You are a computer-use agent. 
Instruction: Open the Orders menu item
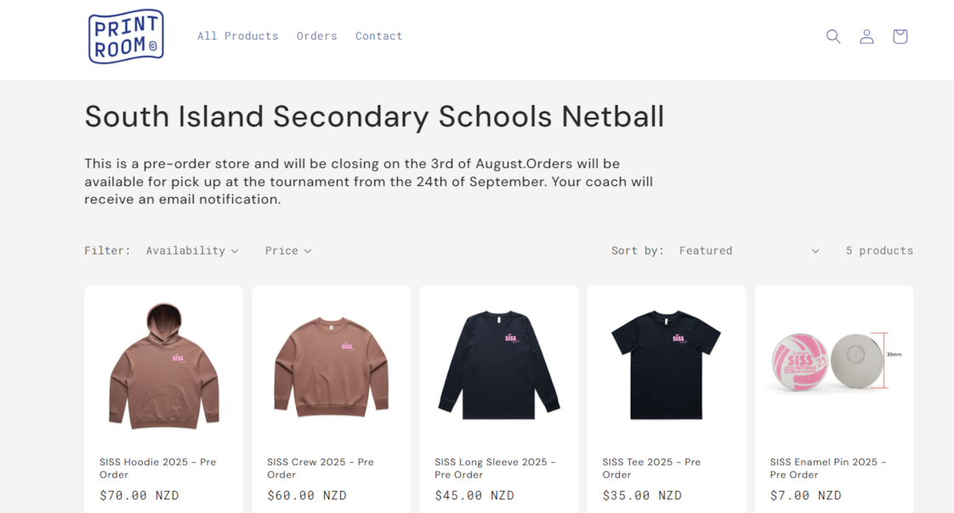click(316, 36)
